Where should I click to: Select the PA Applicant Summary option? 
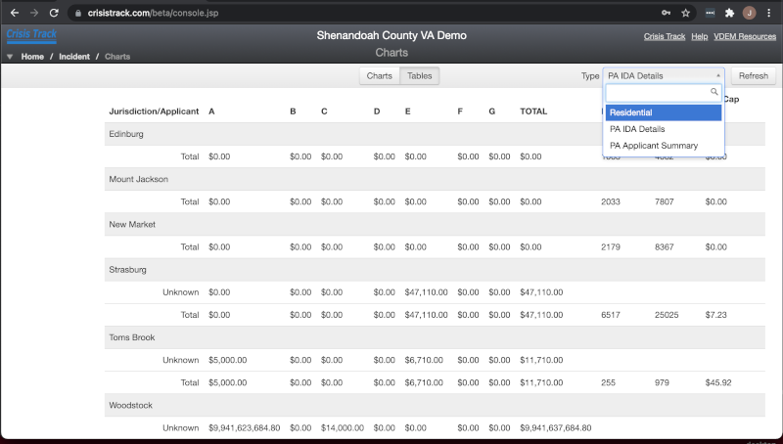click(x=664, y=146)
